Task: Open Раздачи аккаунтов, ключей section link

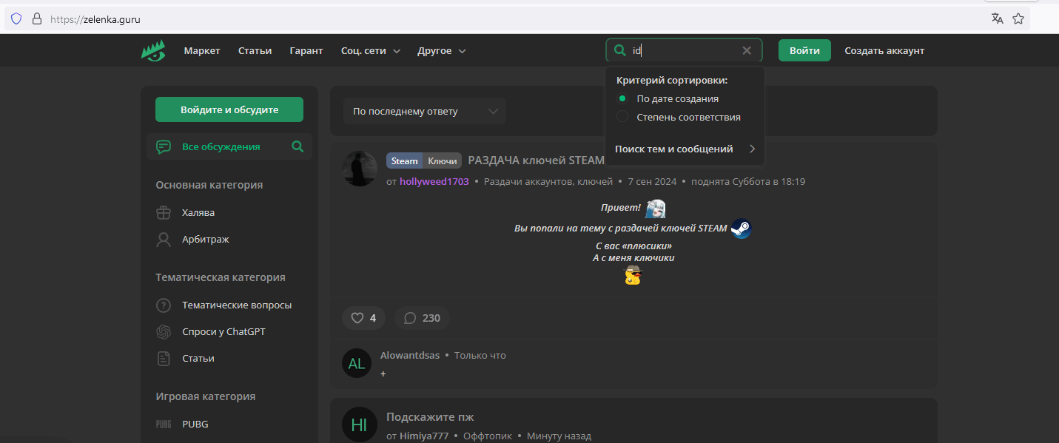Action: pos(548,181)
